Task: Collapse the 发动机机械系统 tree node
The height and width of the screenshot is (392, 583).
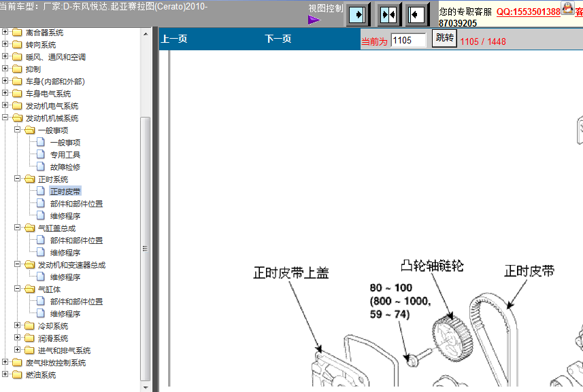Action: point(6,118)
